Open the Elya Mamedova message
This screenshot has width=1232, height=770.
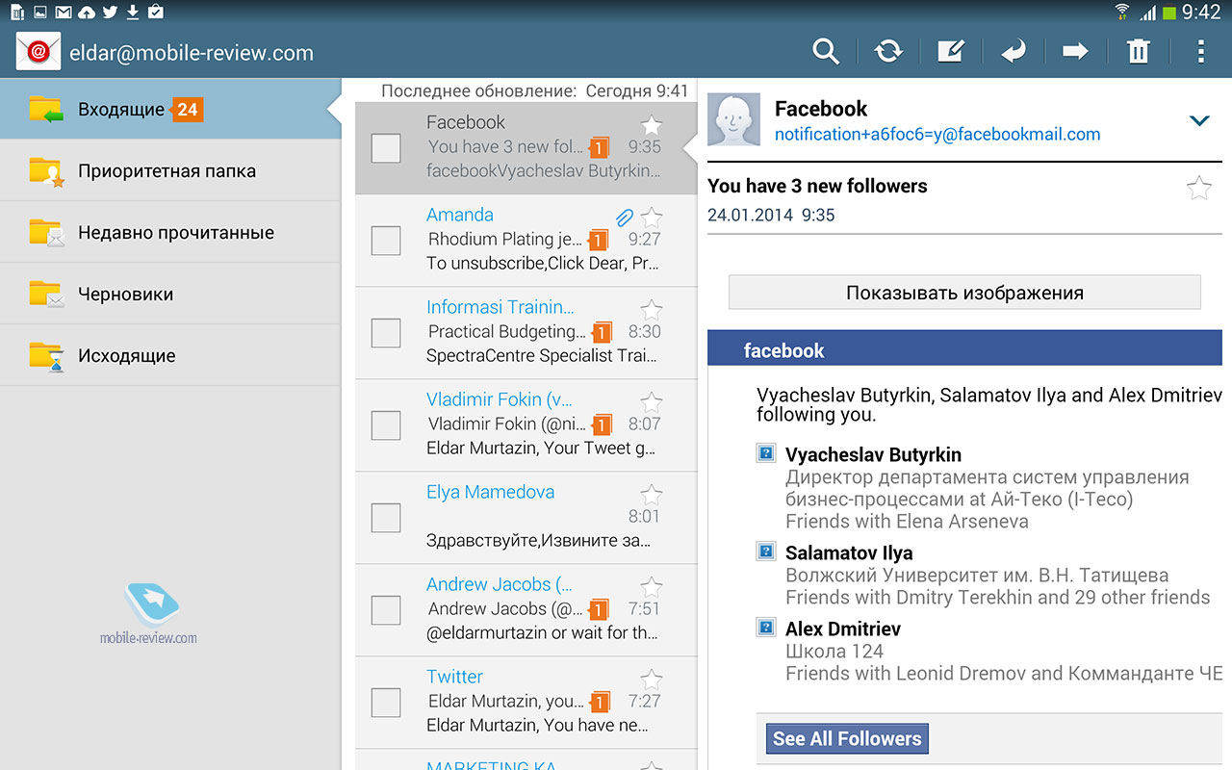point(526,518)
